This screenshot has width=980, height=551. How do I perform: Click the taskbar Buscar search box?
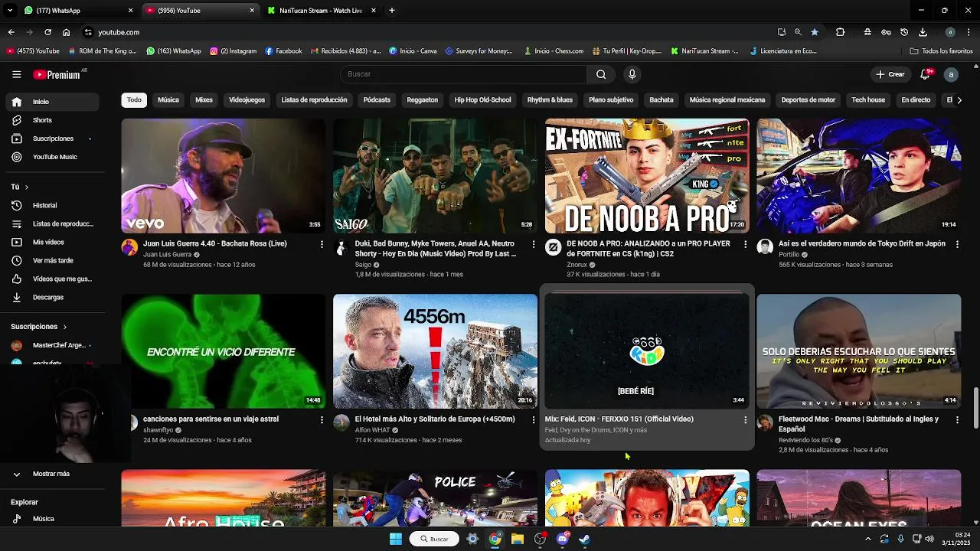tap(434, 539)
